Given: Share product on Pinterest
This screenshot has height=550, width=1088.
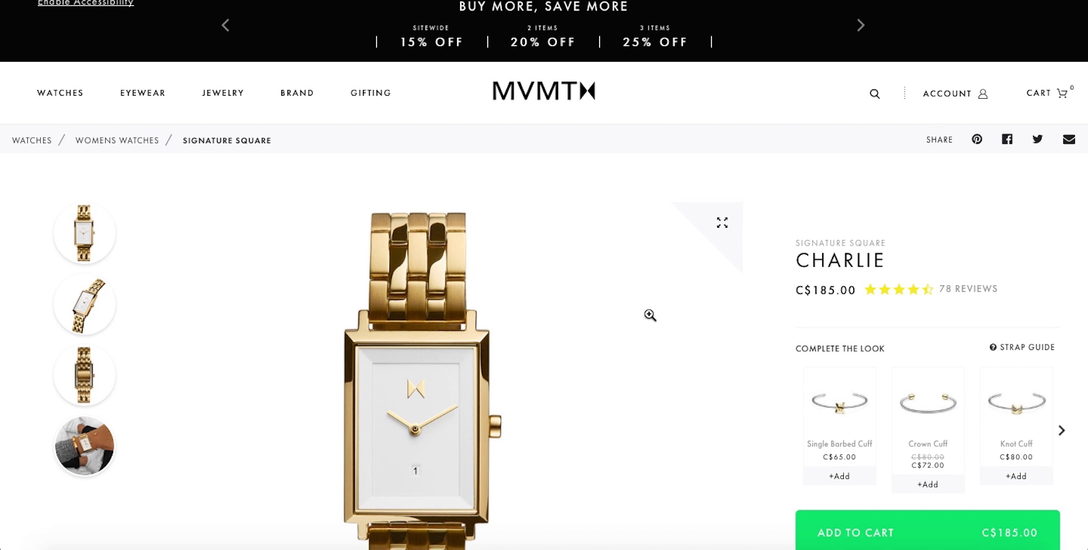Looking at the screenshot, I should point(977,139).
